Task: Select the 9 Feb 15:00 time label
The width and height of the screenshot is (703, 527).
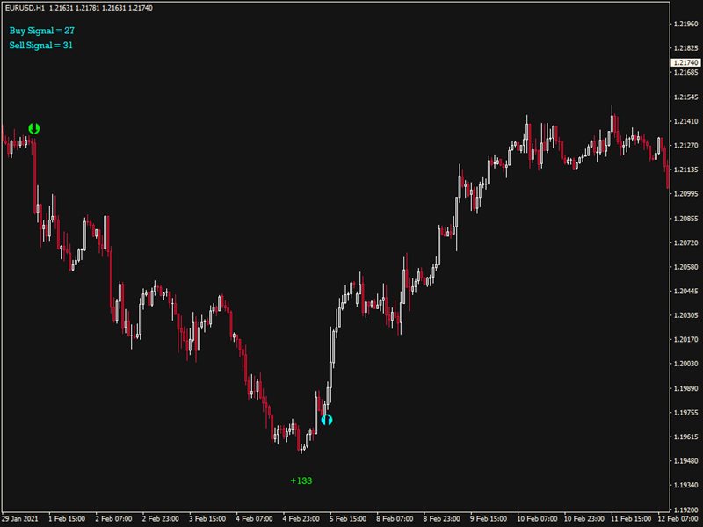Action: [x=490, y=518]
